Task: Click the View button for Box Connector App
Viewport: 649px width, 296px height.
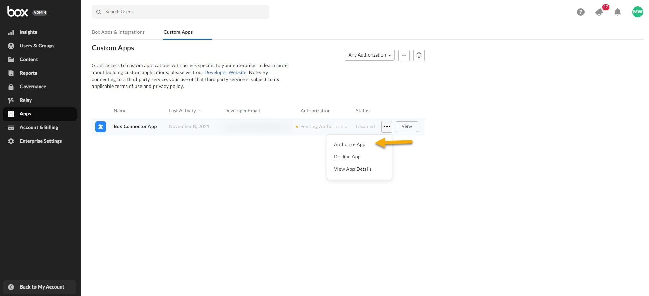Action: pos(407,126)
